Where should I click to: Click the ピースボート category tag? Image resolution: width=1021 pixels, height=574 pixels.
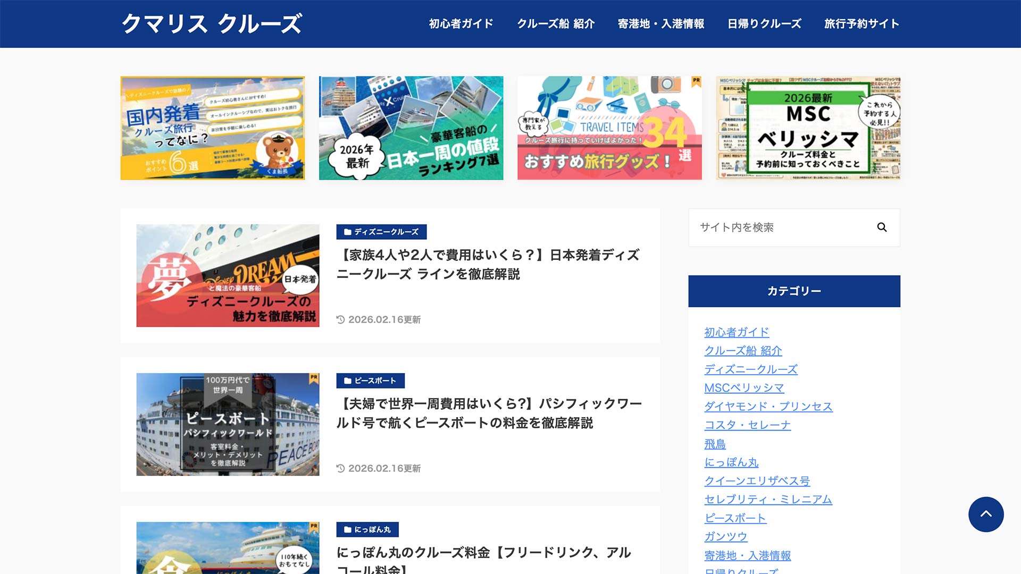click(370, 381)
